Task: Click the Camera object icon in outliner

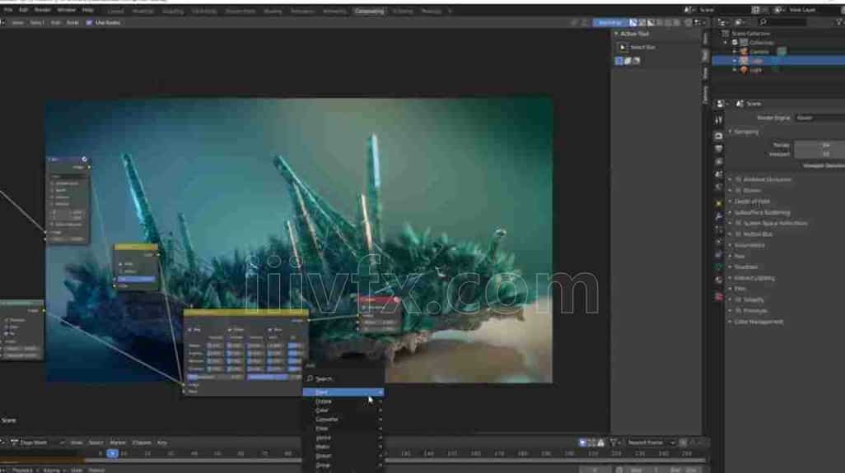Action: pyautogui.click(x=745, y=52)
